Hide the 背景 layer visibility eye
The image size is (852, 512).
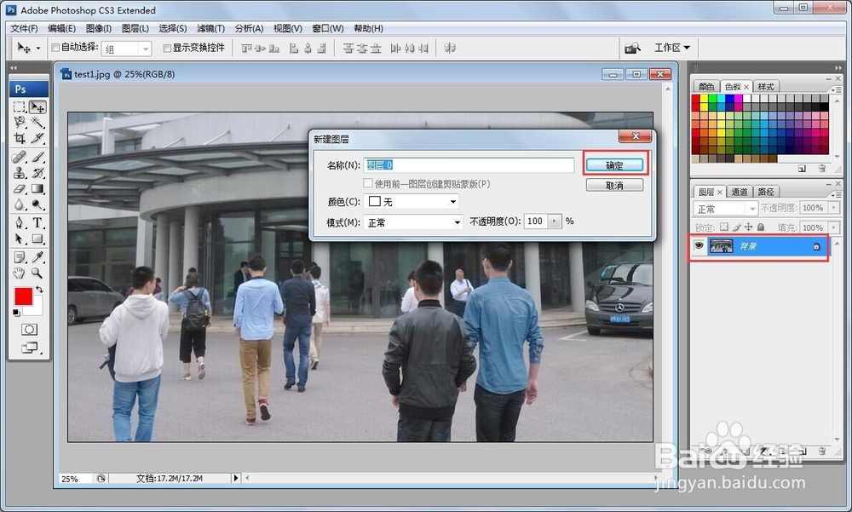[x=699, y=246]
